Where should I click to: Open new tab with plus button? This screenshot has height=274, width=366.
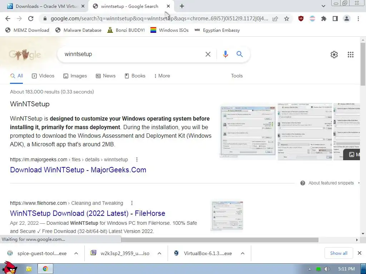(182, 6)
